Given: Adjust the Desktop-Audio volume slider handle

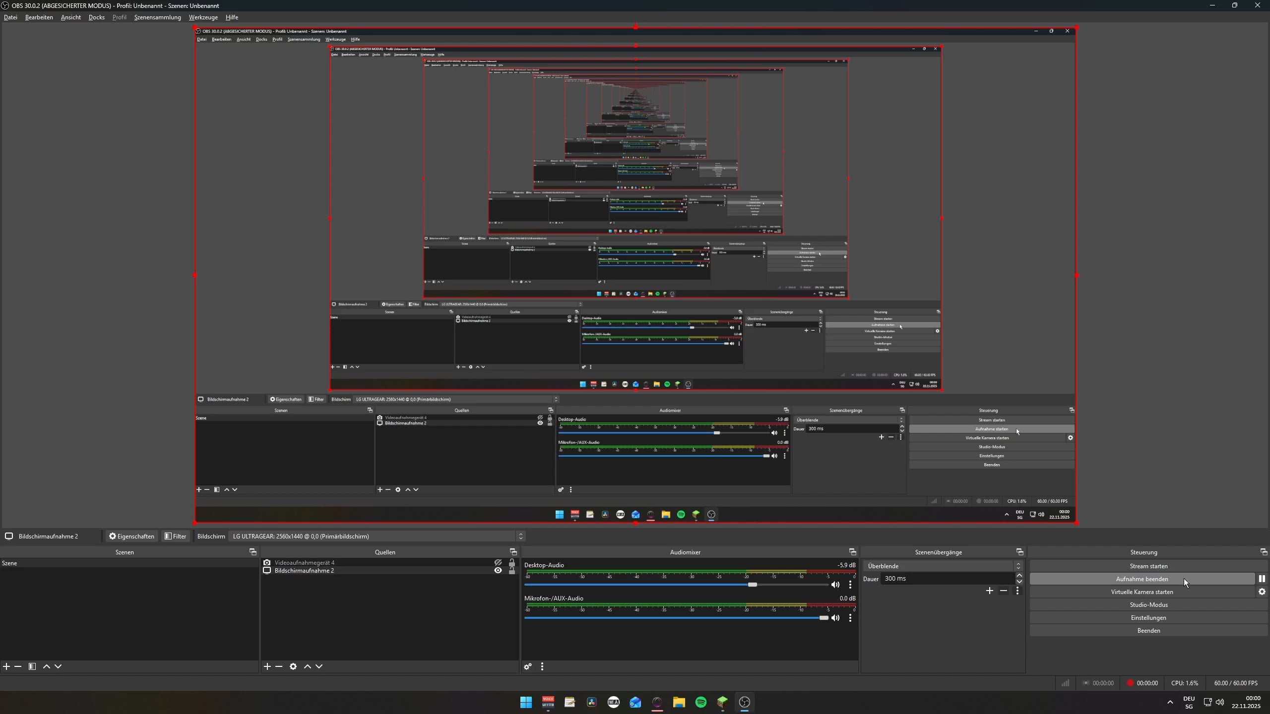Looking at the screenshot, I should click(753, 585).
